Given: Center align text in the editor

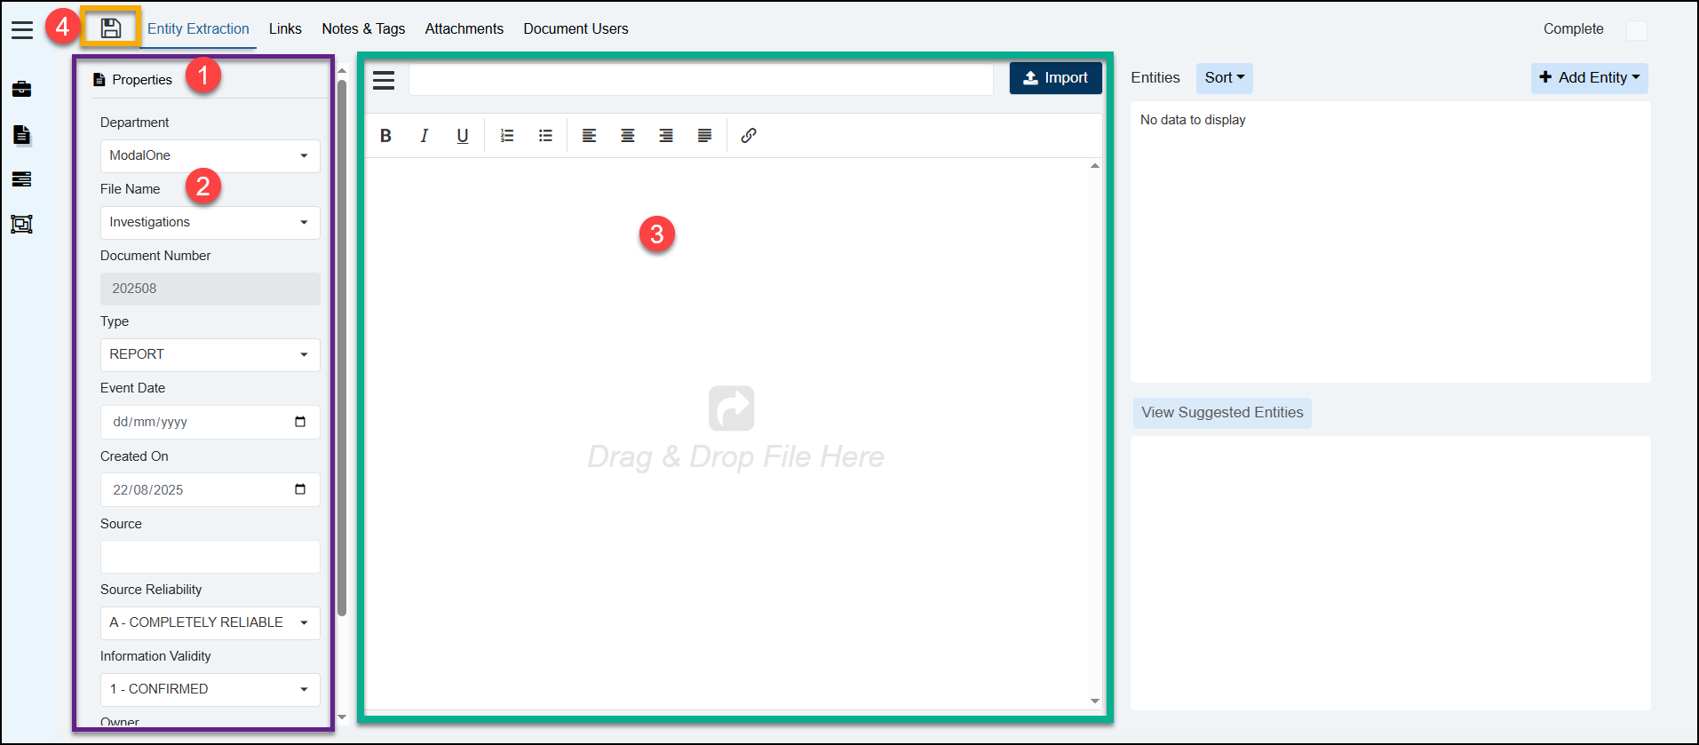Looking at the screenshot, I should (x=627, y=136).
